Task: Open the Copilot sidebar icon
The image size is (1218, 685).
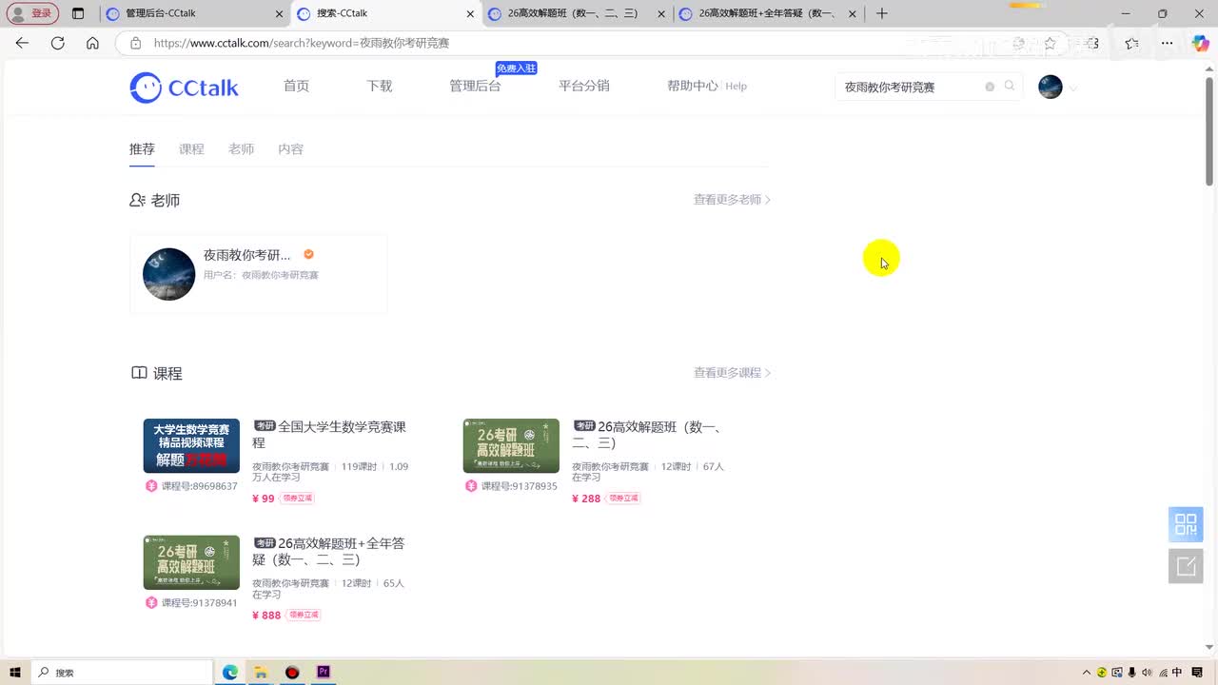Action: [1200, 43]
